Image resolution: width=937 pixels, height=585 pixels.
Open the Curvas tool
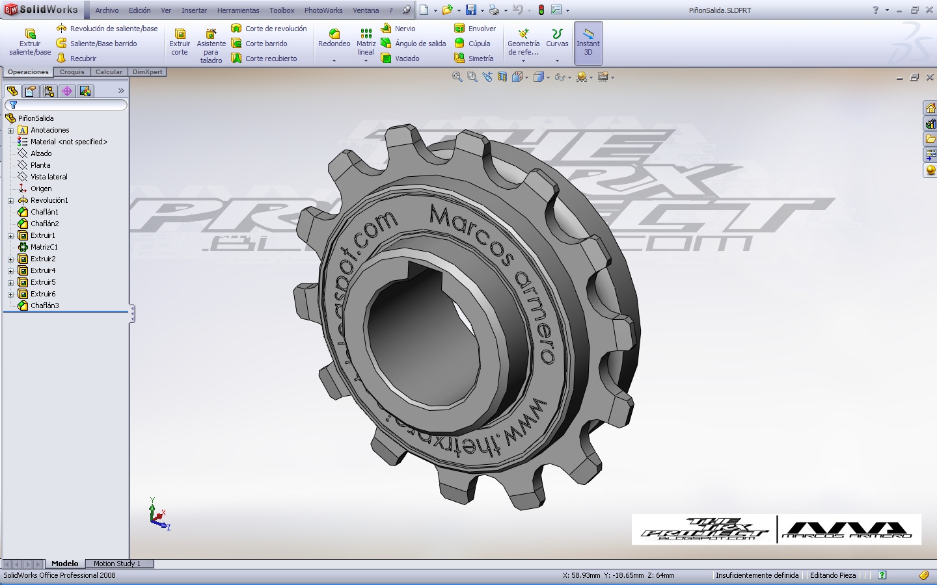[557, 38]
